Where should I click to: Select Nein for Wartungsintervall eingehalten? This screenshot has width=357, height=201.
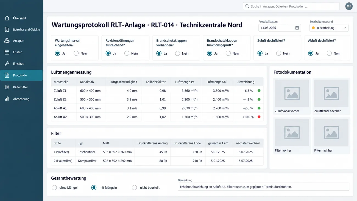point(76,53)
